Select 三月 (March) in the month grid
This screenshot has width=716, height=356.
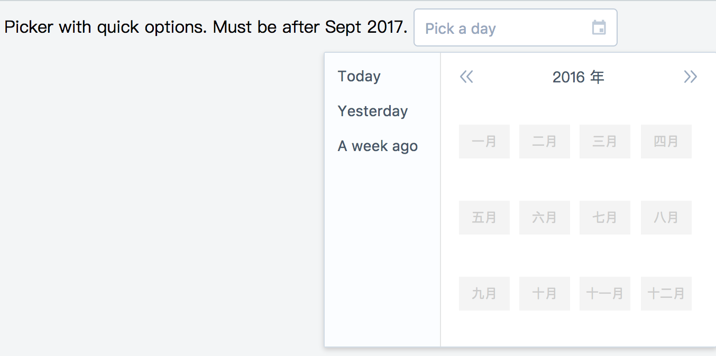(604, 141)
